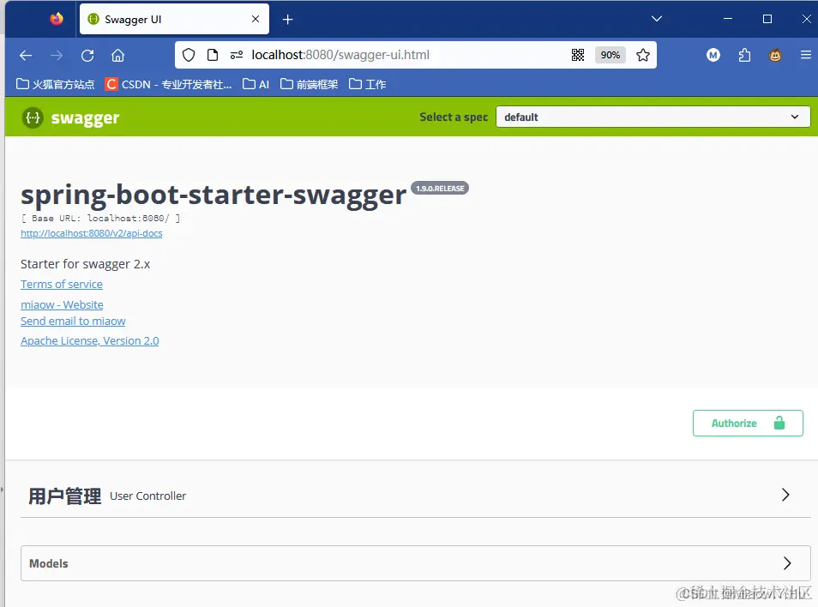Reload the current page
This screenshot has width=818, height=607.
coord(87,55)
